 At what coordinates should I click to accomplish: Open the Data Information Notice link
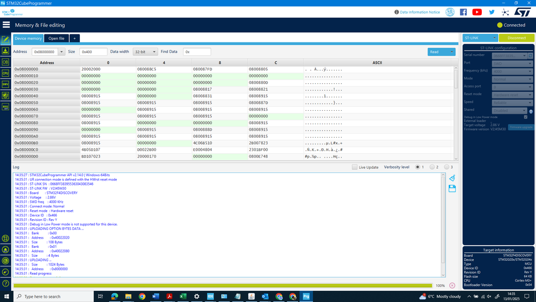point(420,12)
